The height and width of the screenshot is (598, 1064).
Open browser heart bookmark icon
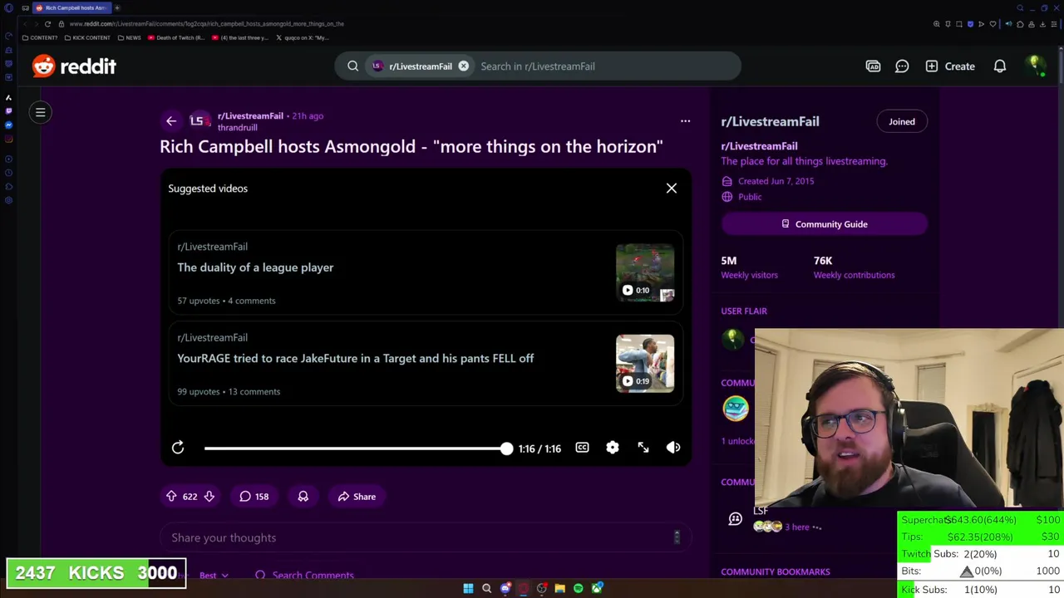[x=993, y=24]
